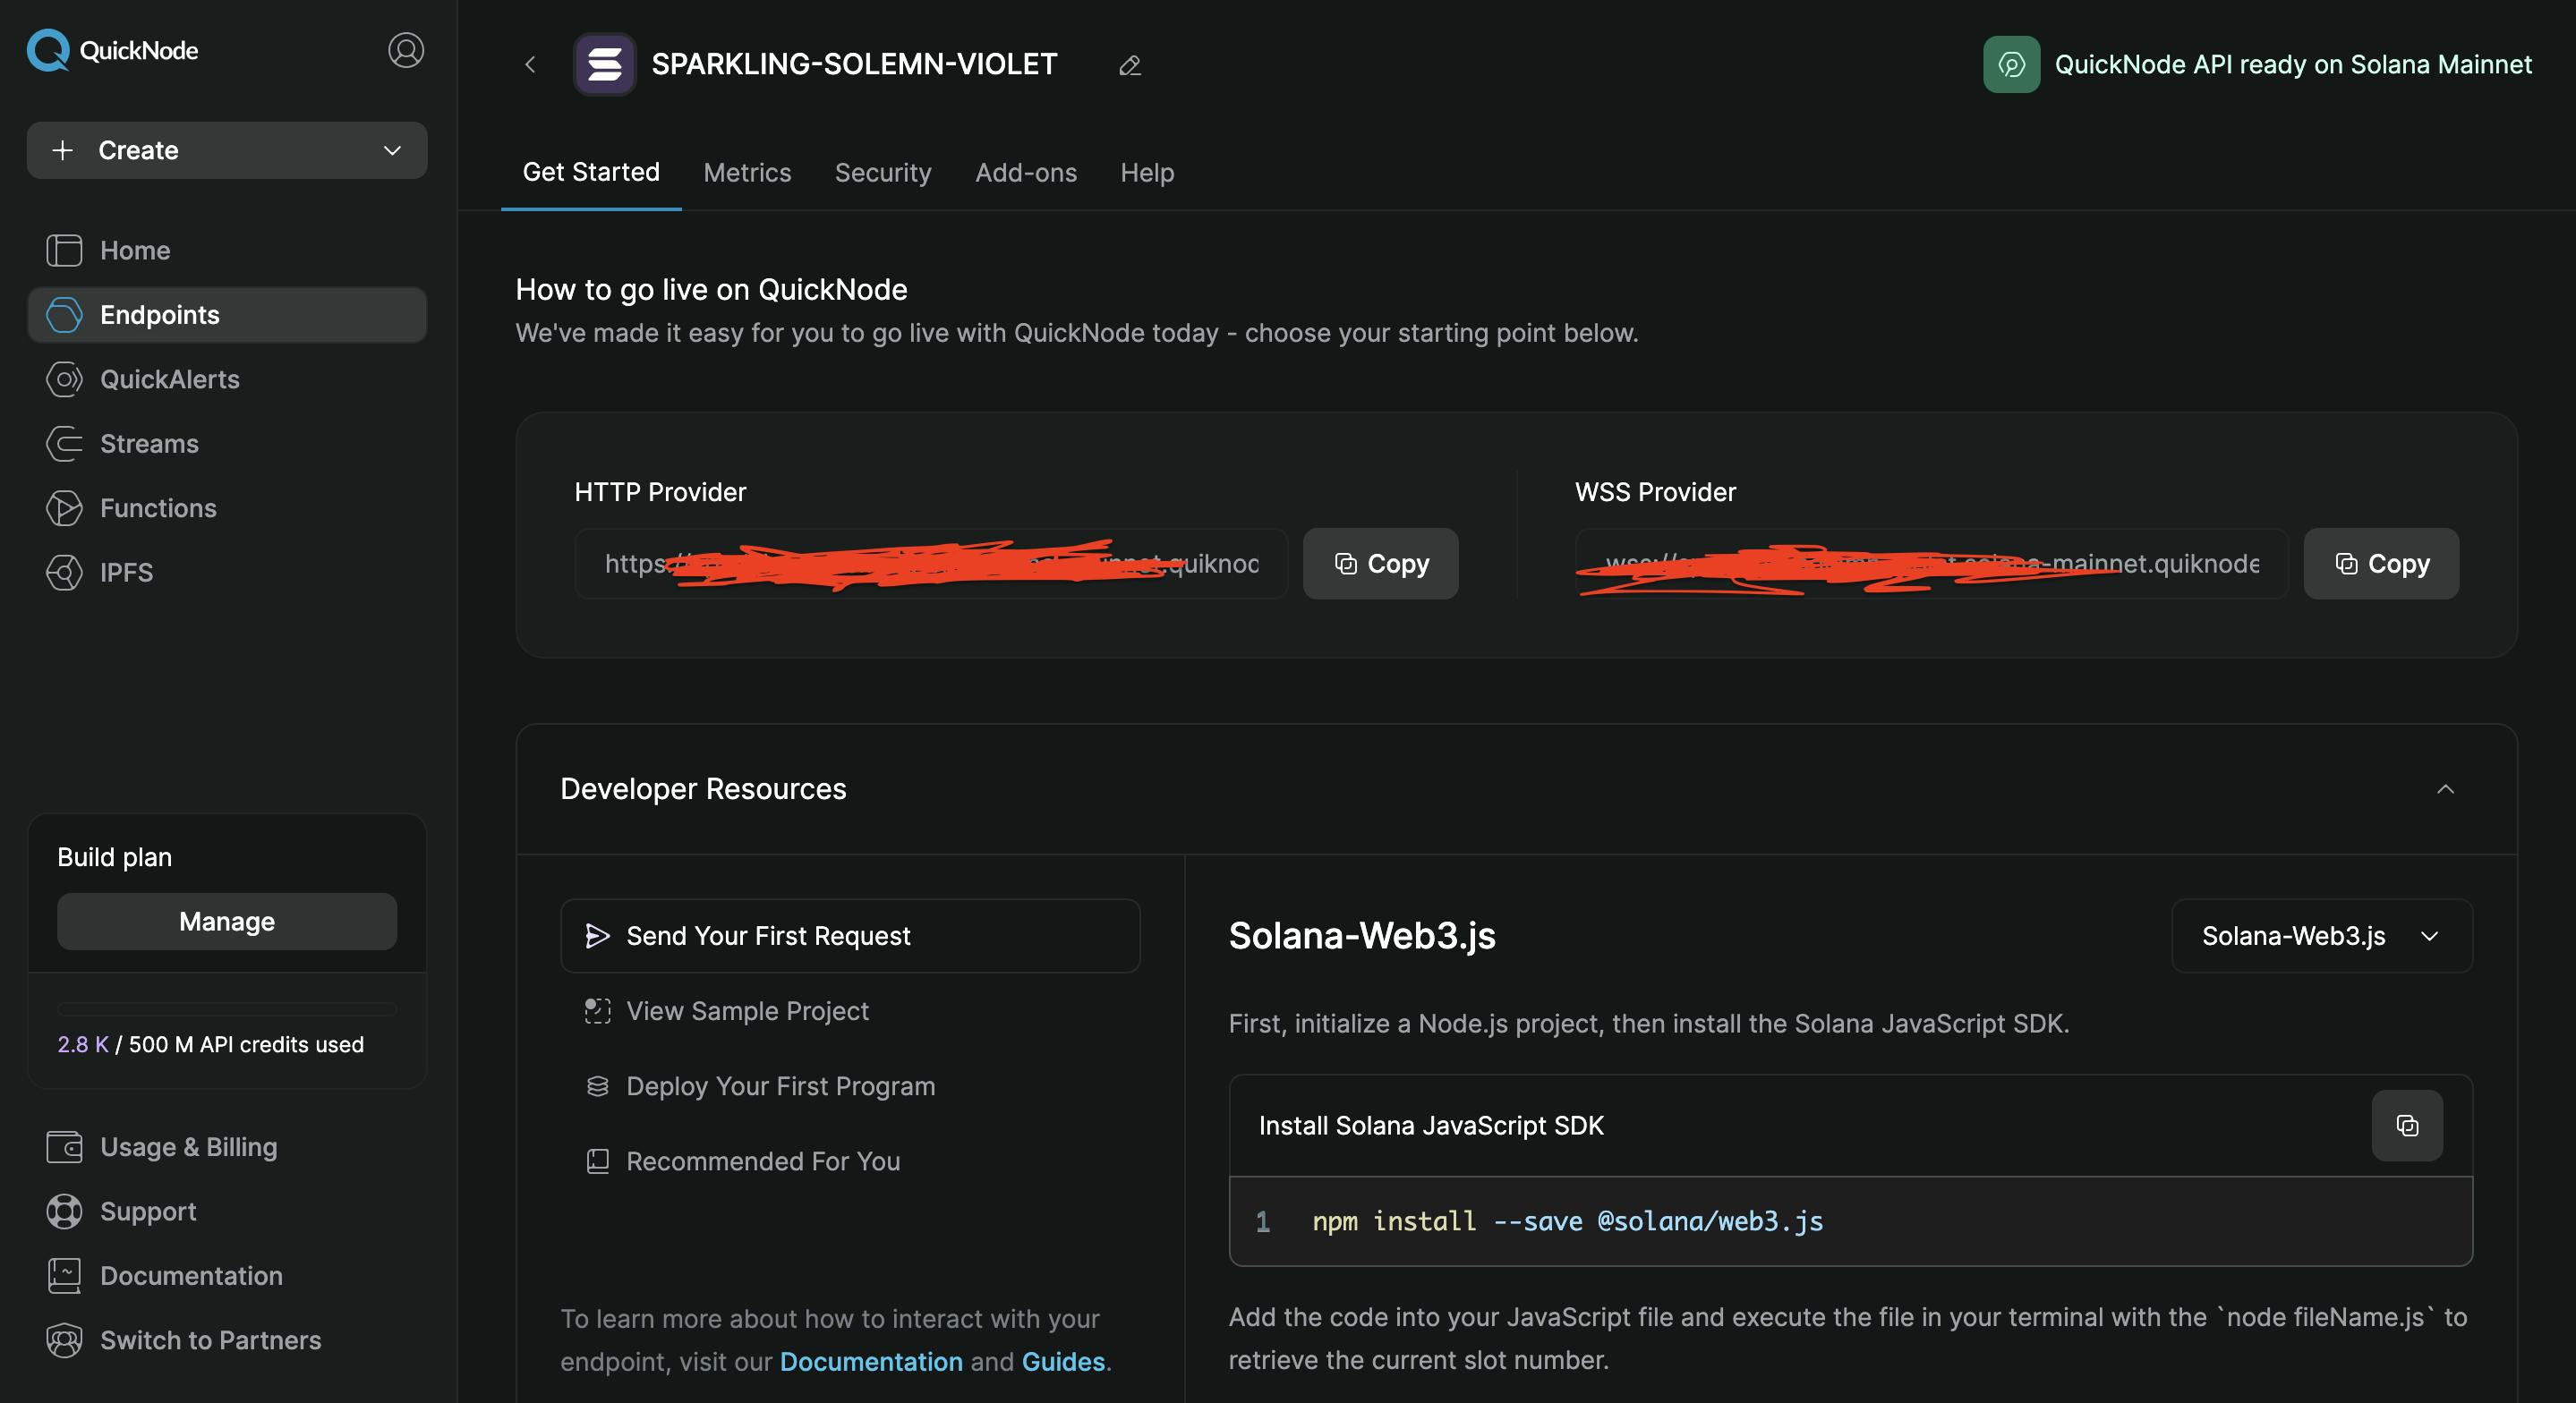Click the Support lifebuoy icon

coord(64,1211)
